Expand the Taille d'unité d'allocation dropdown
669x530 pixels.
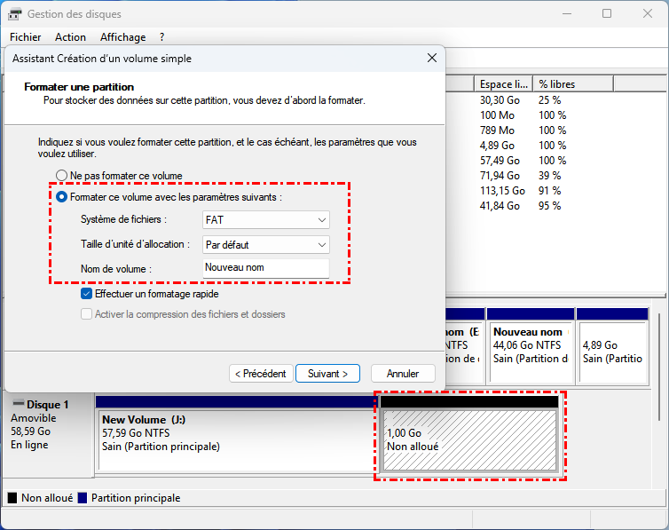coord(266,244)
